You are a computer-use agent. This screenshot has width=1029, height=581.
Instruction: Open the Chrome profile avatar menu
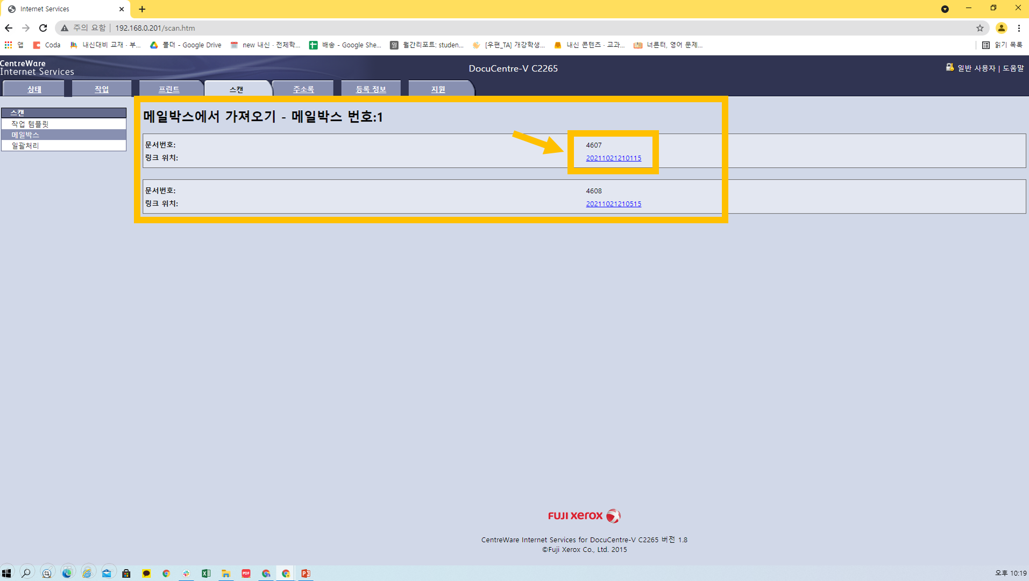[1001, 28]
